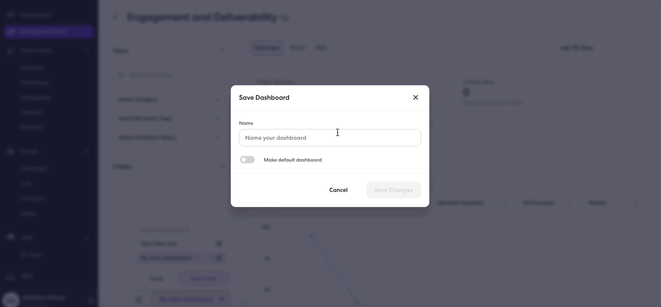Toggle Make default dashboard switch
Viewport: 661px width, 307px height.
coord(247,160)
